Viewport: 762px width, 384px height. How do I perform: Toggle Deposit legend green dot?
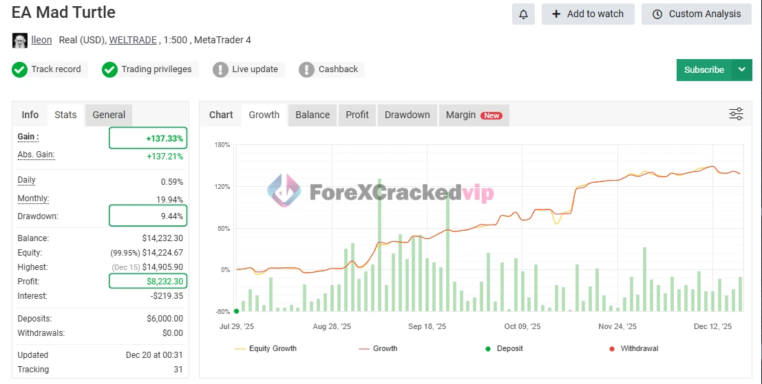pyautogui.click(x=488, y=349)
